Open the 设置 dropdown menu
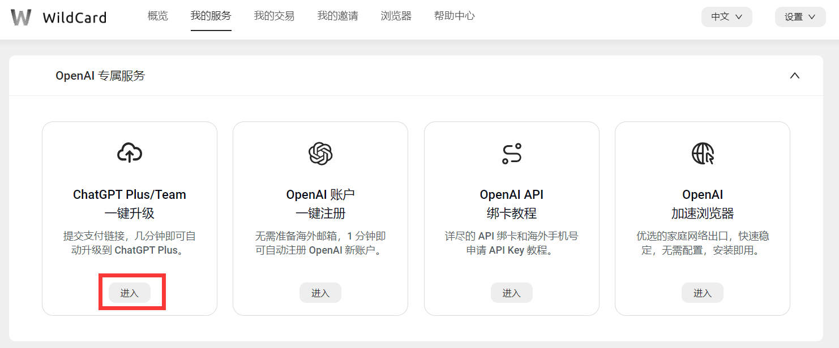839x348 pixels. click(801, 17)
